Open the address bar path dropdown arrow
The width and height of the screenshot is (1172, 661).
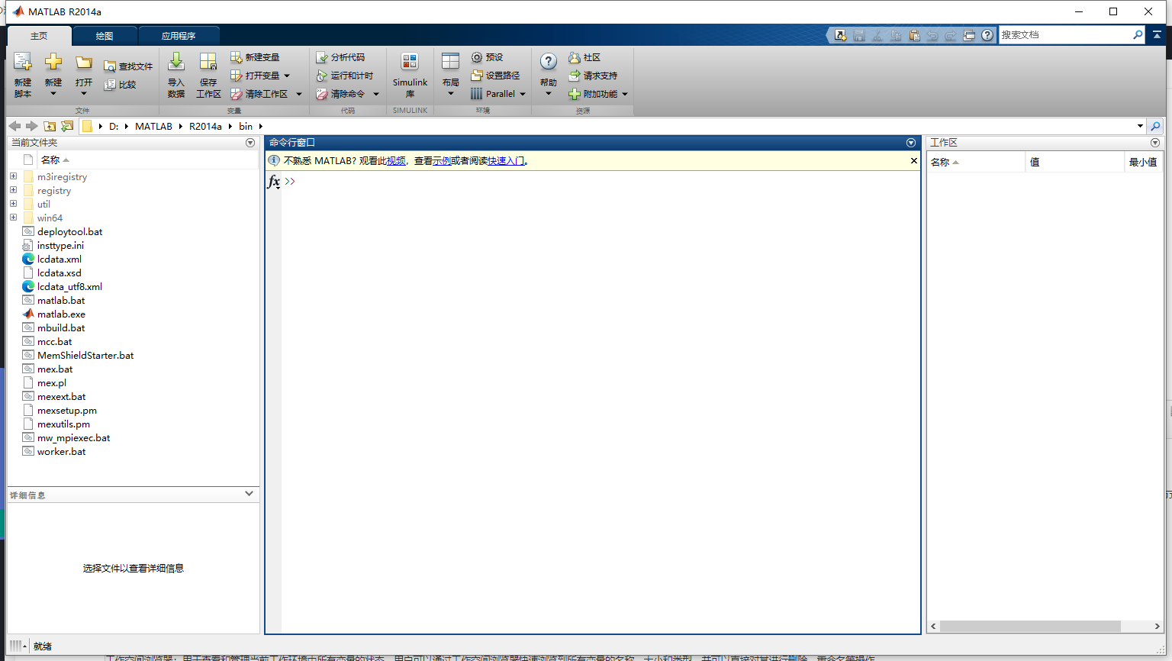pos(1140,126)
